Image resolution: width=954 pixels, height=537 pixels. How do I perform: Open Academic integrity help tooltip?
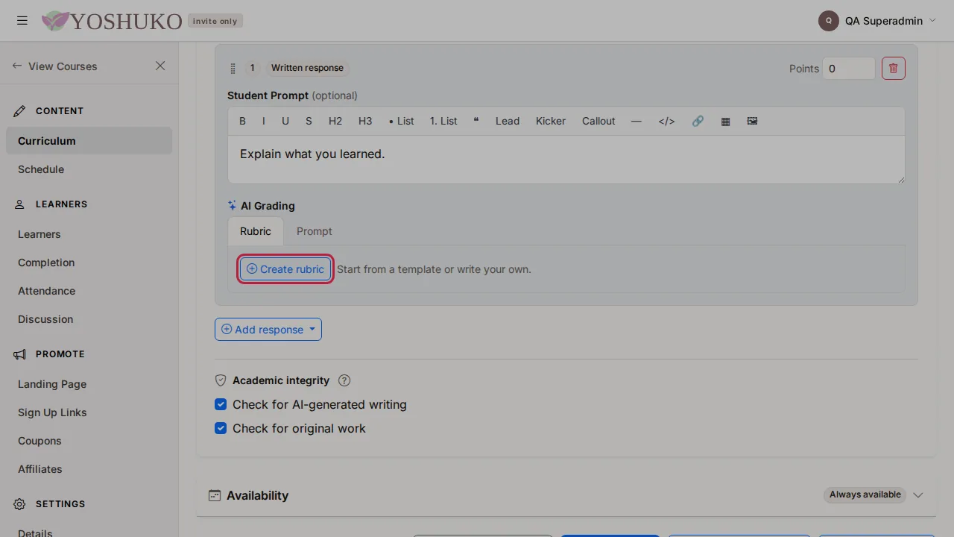pos(344,380)
